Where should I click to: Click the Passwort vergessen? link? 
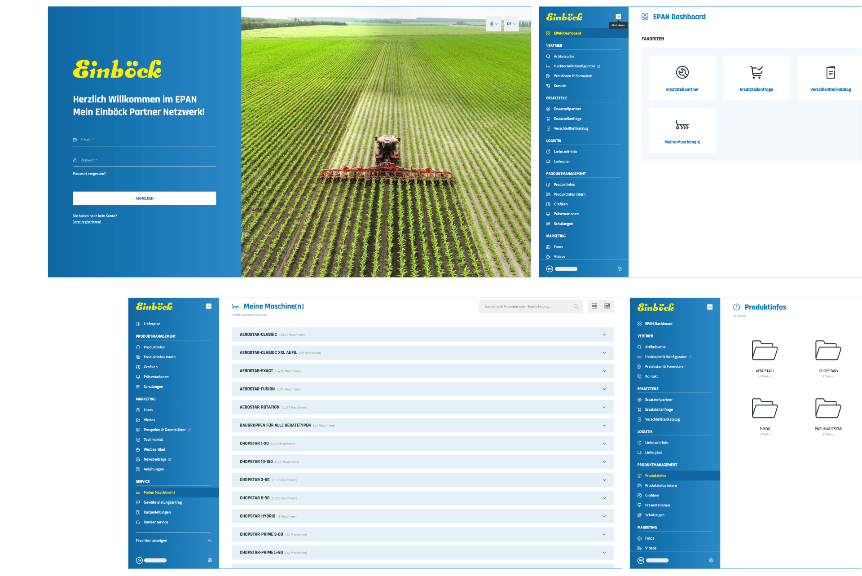click(x=89, y=174)
